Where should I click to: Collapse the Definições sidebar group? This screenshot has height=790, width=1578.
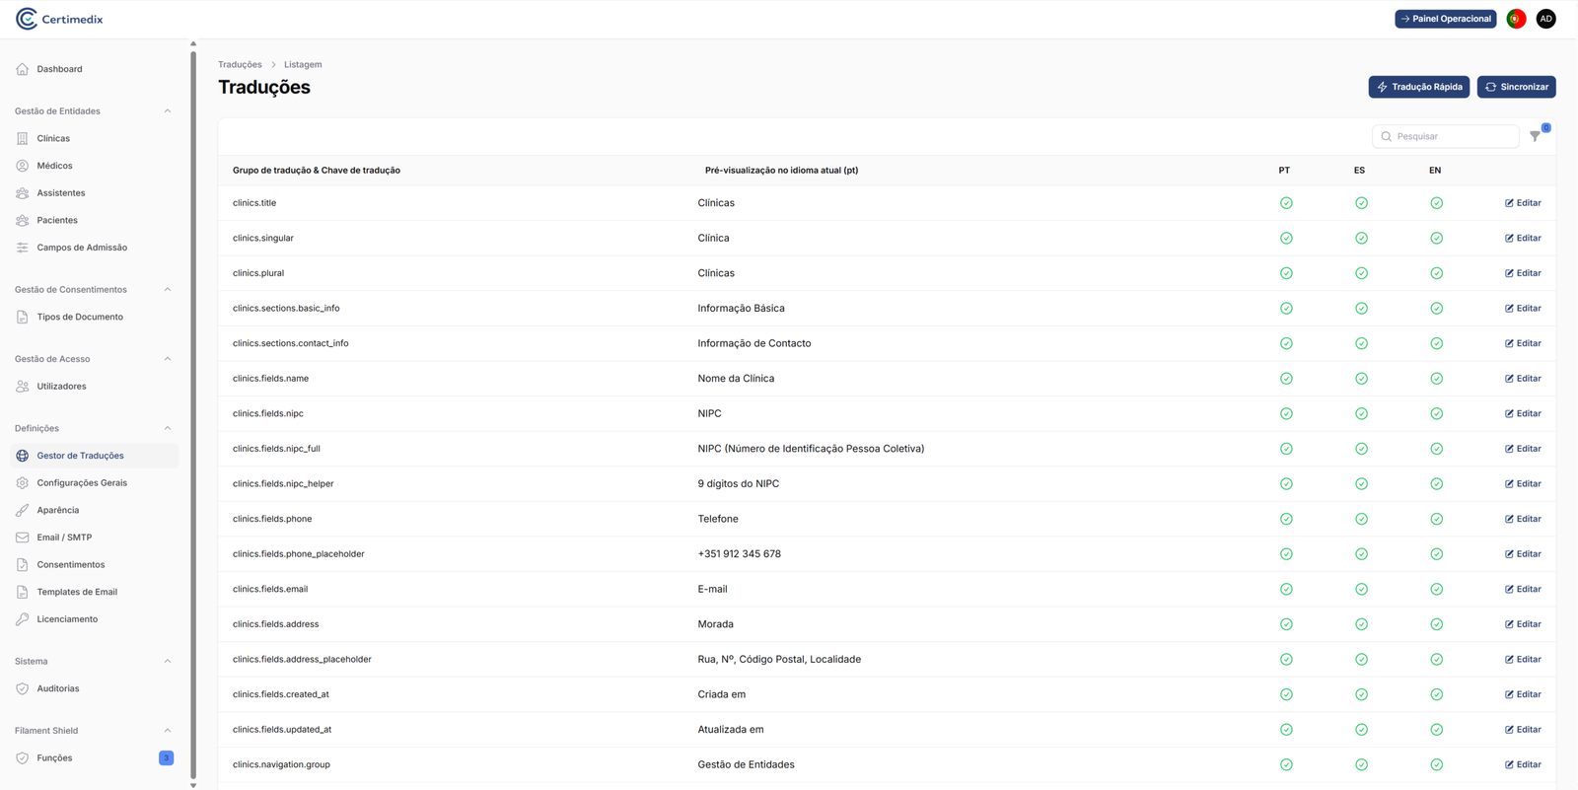[x=168, y=429]
